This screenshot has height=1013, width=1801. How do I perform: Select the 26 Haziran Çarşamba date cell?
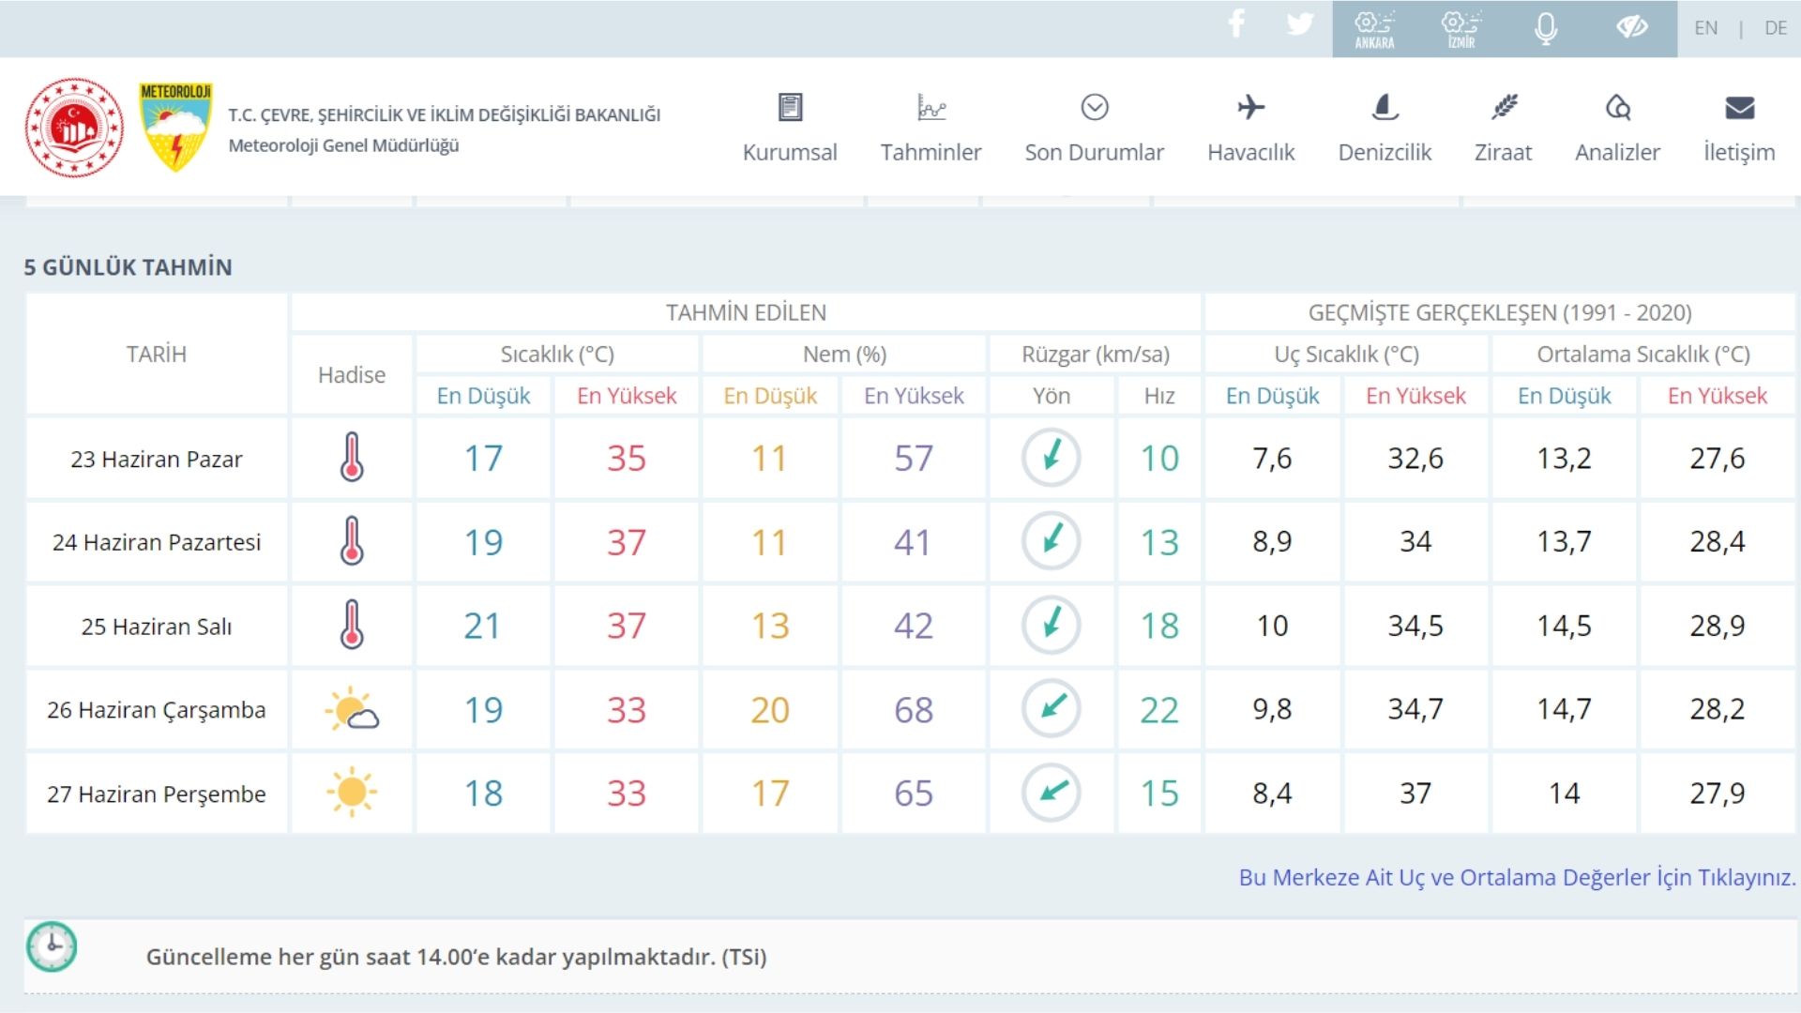pos(157,710)
